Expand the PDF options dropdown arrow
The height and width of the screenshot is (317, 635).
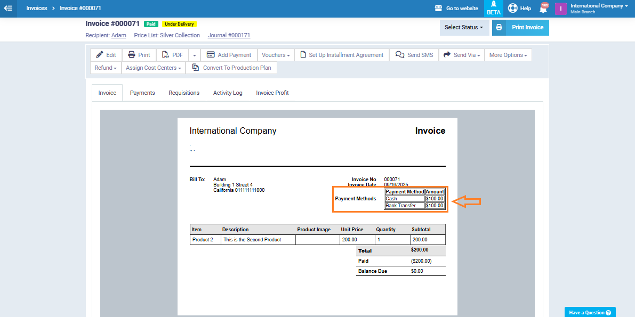[x=194, y=55]
